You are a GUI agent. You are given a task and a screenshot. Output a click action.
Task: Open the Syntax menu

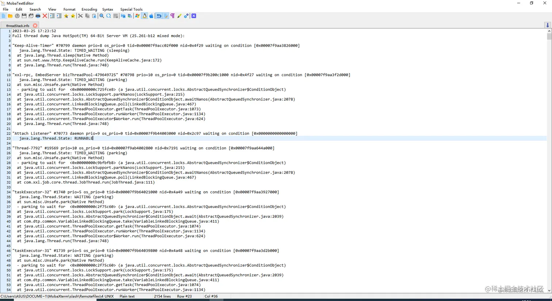[107, 9]
